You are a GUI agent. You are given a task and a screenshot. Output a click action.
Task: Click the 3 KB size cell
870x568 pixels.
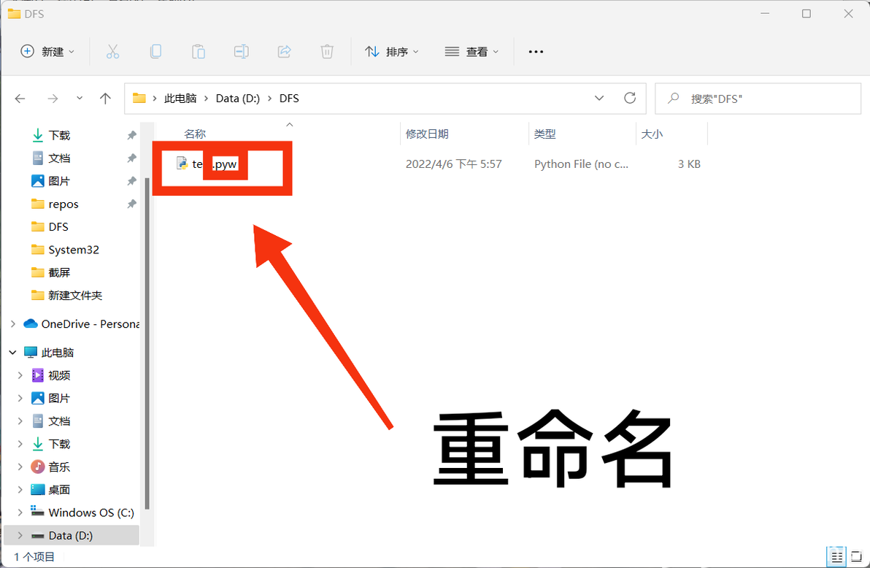689,164
